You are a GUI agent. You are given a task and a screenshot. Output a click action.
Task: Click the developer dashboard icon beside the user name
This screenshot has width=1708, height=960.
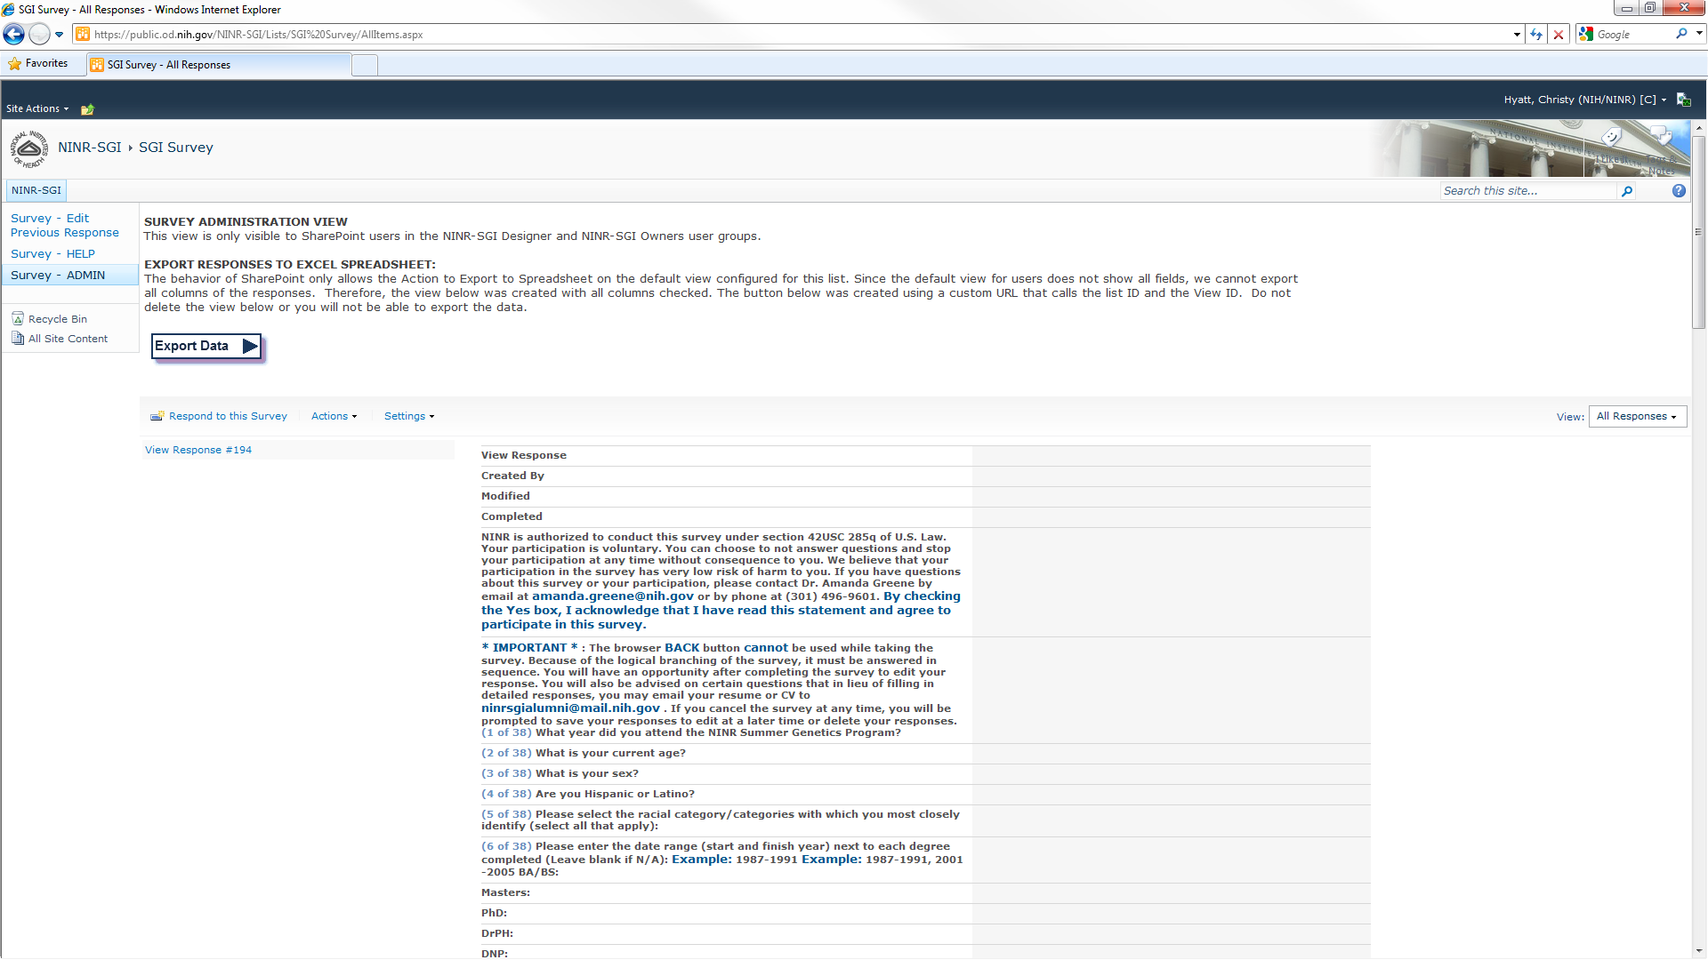point(1683,100)
